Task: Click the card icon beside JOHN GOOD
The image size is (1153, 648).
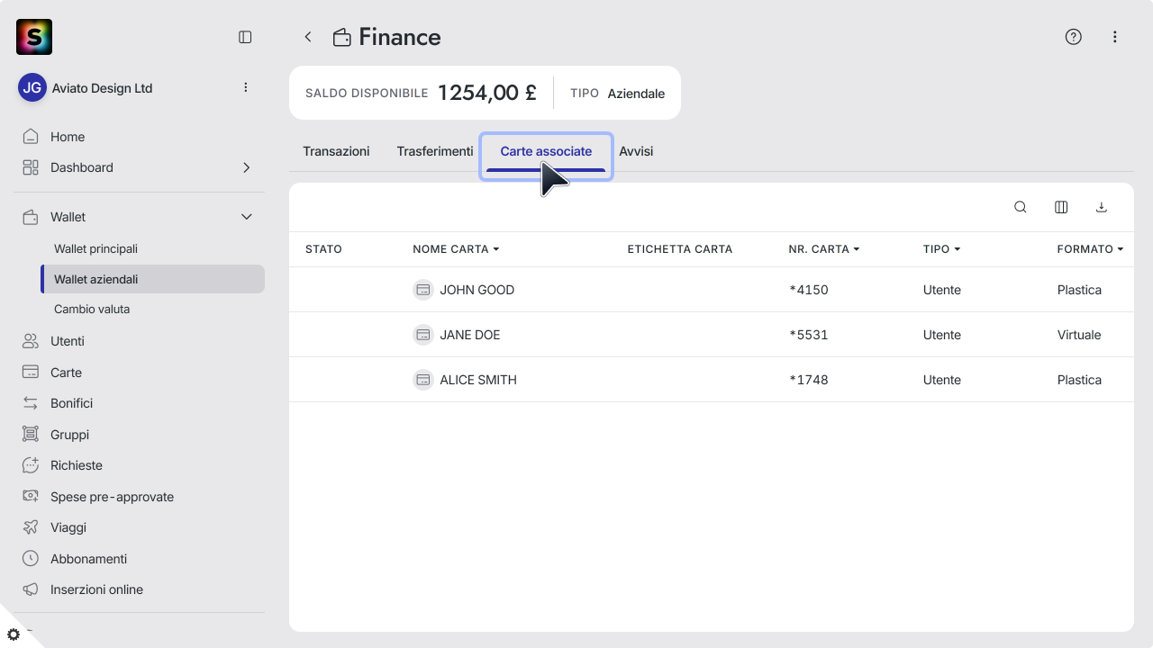Action: 423,290
